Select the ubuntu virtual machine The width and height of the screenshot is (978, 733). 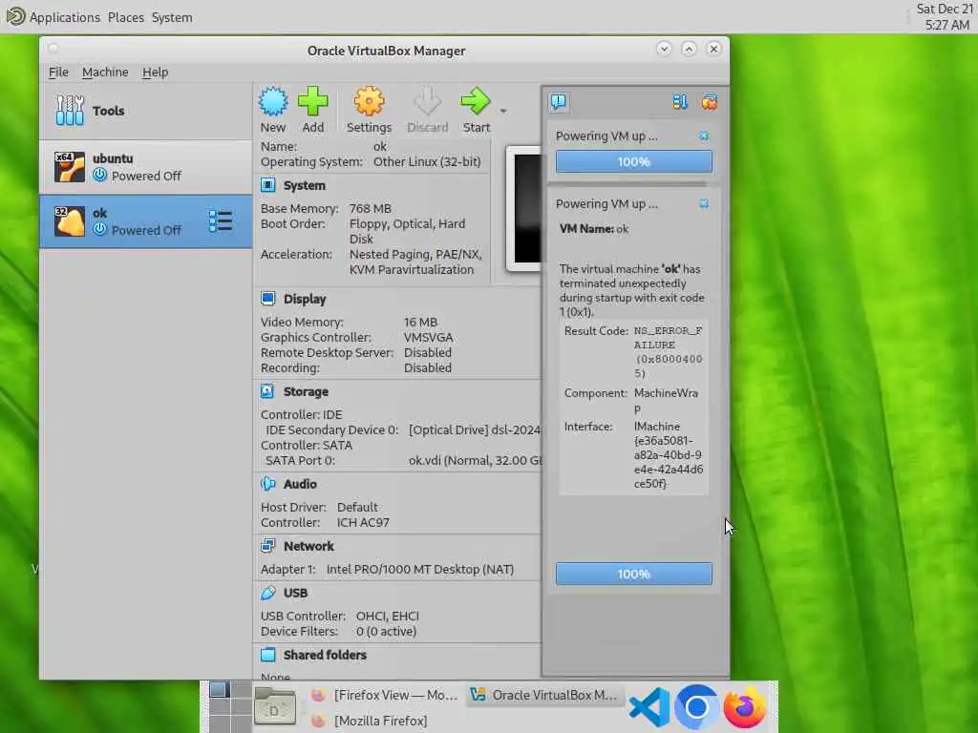(x=146, y=167)
